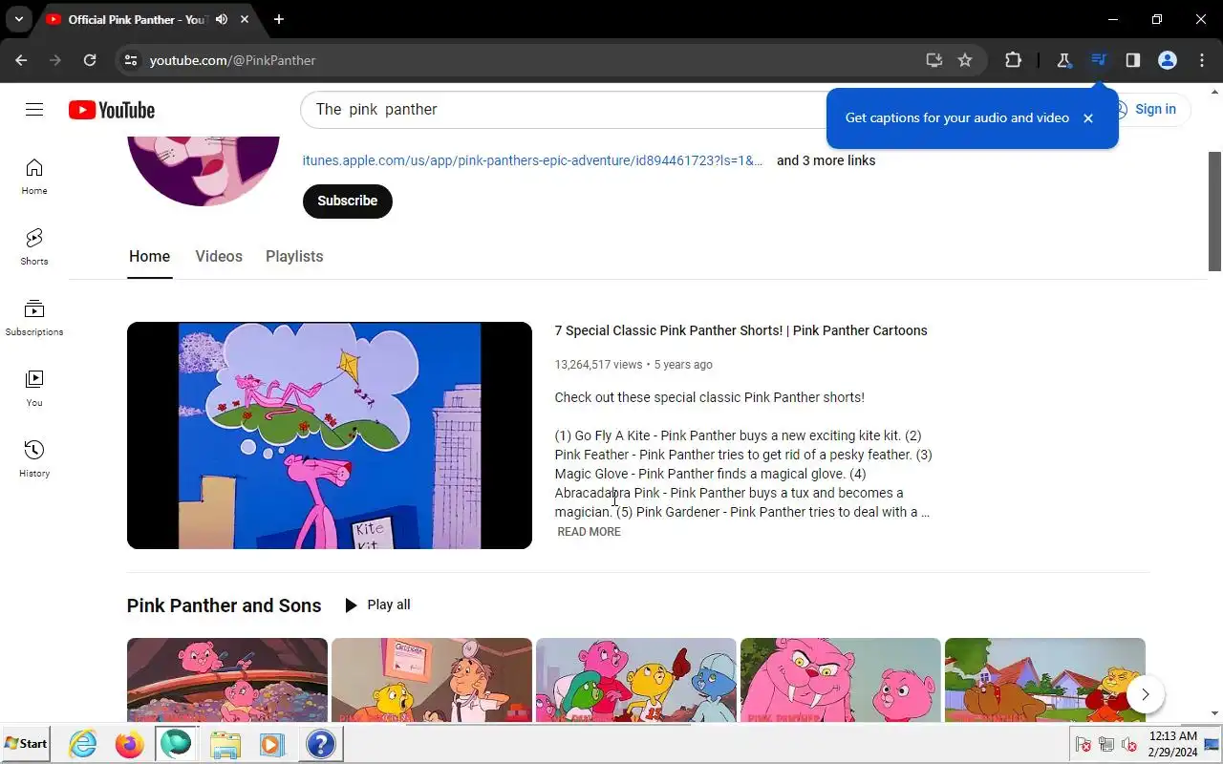Open History from the sidebar

pyautogui.click(x=34, y=459)
